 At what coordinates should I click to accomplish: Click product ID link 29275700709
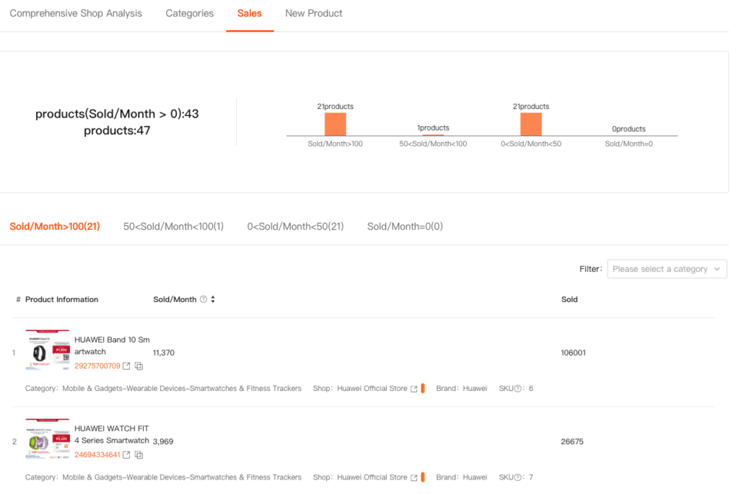(97, 366)
